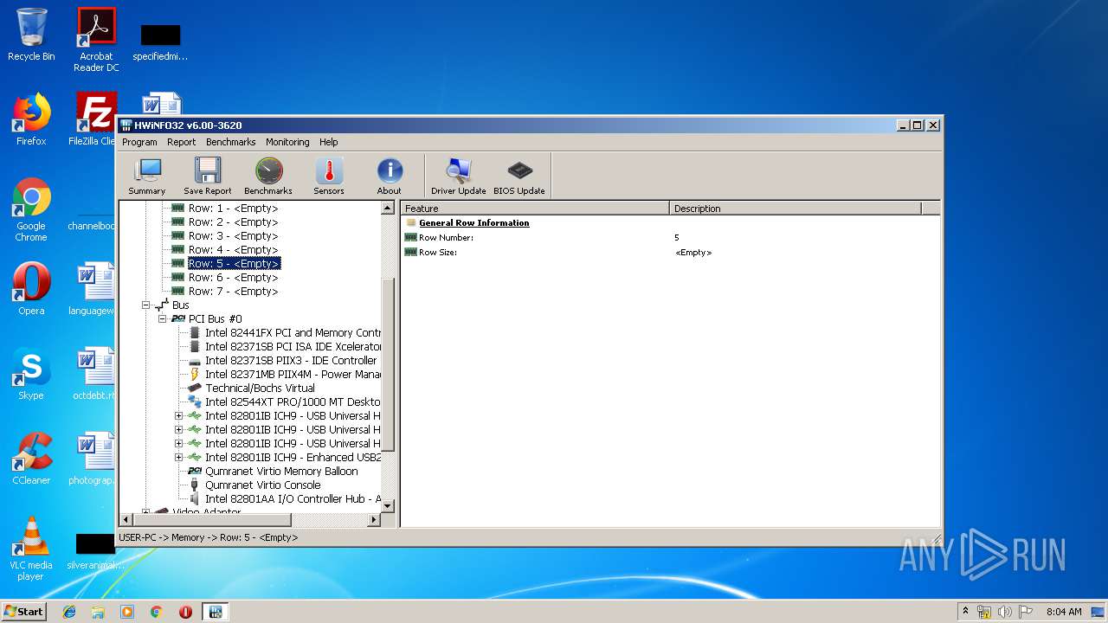
Task: Collapse the PCI Bus #0 node
Action: (162, 319)
